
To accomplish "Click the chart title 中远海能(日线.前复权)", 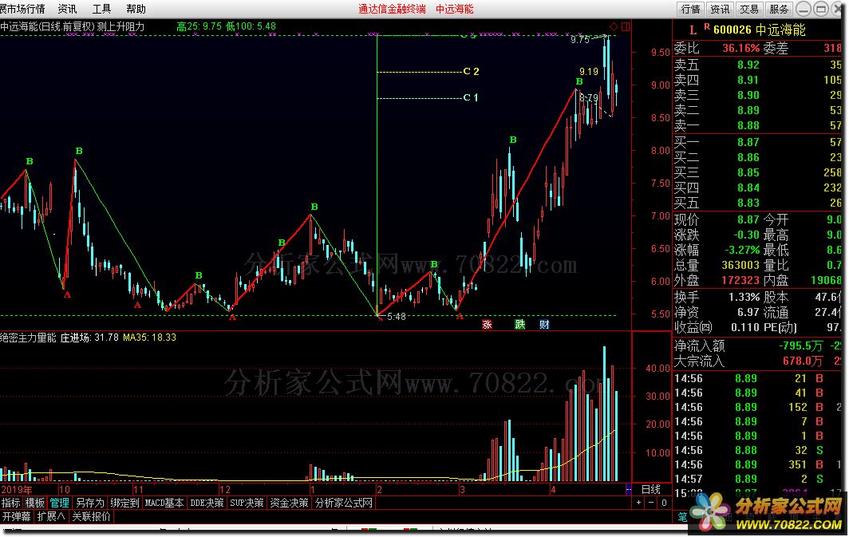I will click(48, 26).
